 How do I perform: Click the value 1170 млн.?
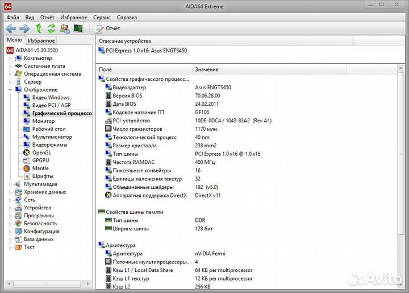coord(207,129)
